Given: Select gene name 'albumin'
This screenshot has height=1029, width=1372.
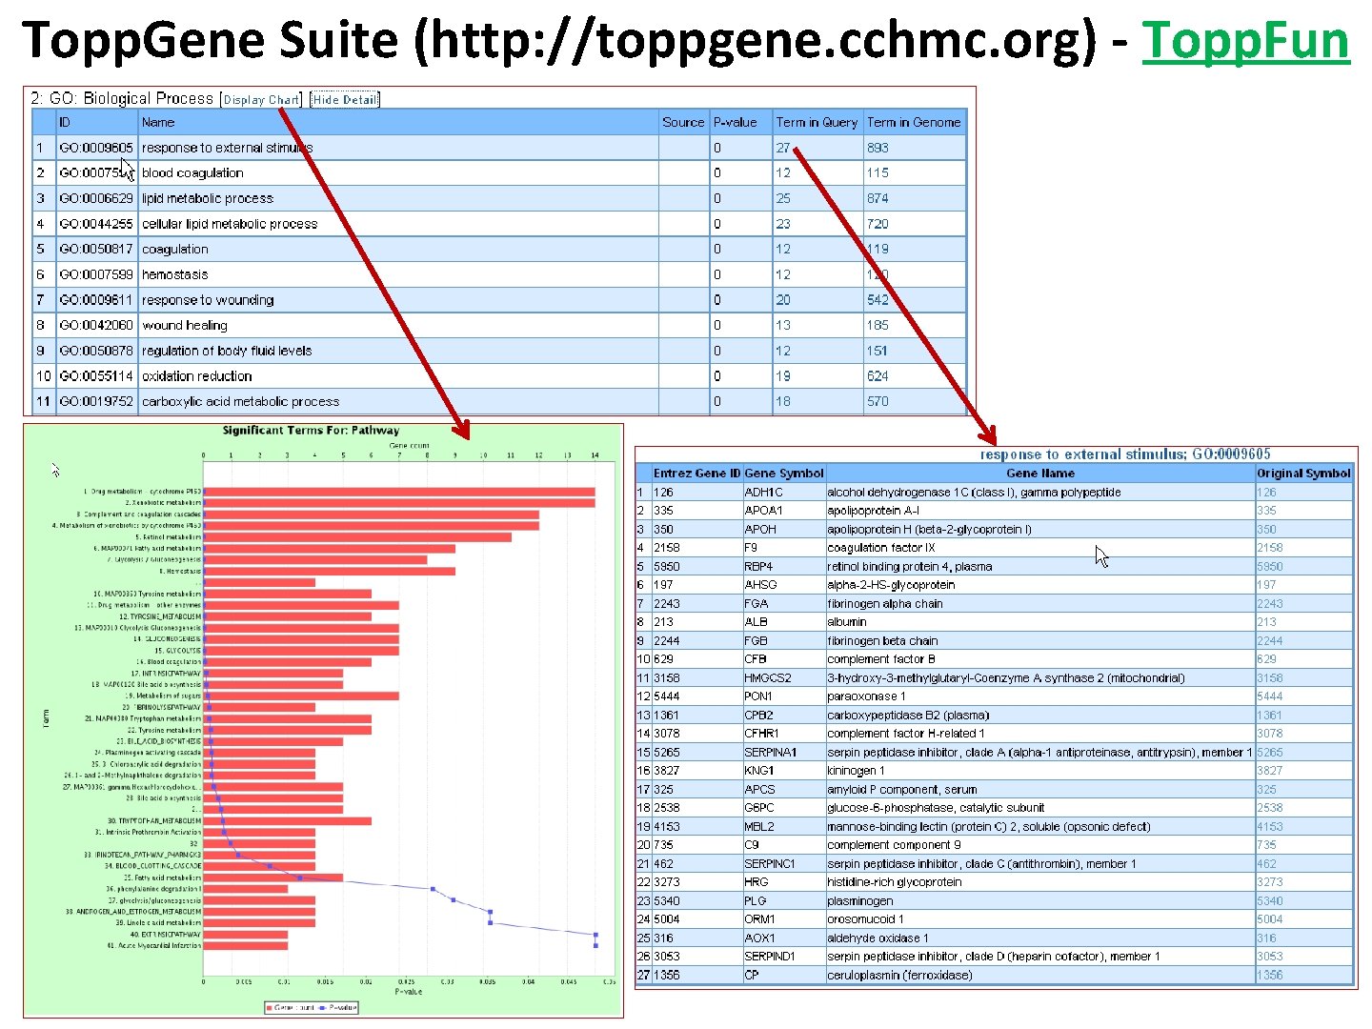Looking at the screenshot, I should point(847,622).
